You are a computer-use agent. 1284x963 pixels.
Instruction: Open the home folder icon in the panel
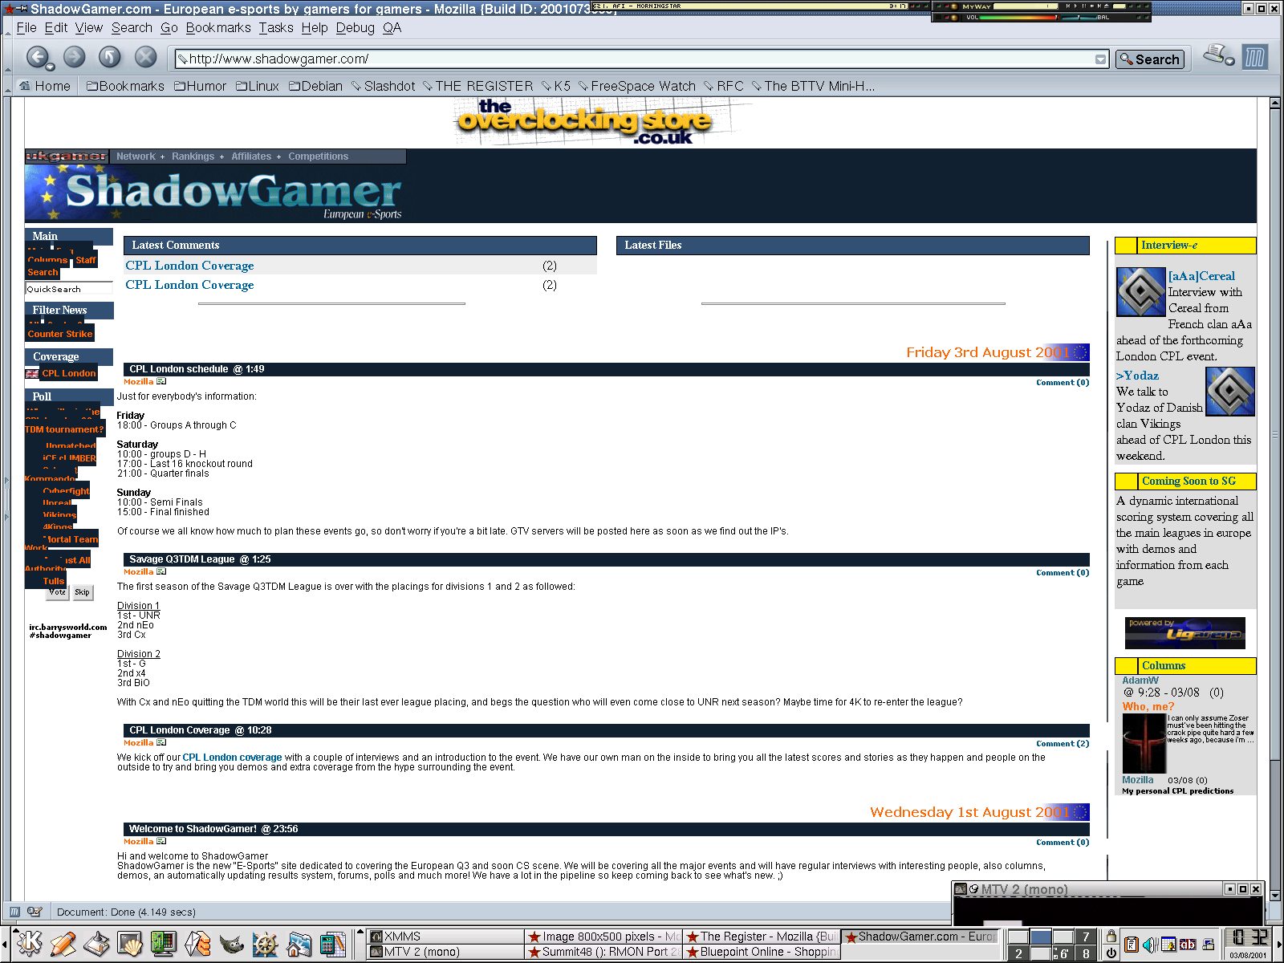point(299,944)
